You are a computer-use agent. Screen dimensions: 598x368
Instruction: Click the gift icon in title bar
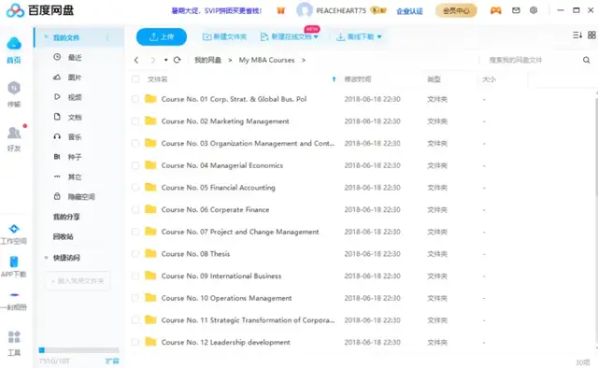pos(280,10)
